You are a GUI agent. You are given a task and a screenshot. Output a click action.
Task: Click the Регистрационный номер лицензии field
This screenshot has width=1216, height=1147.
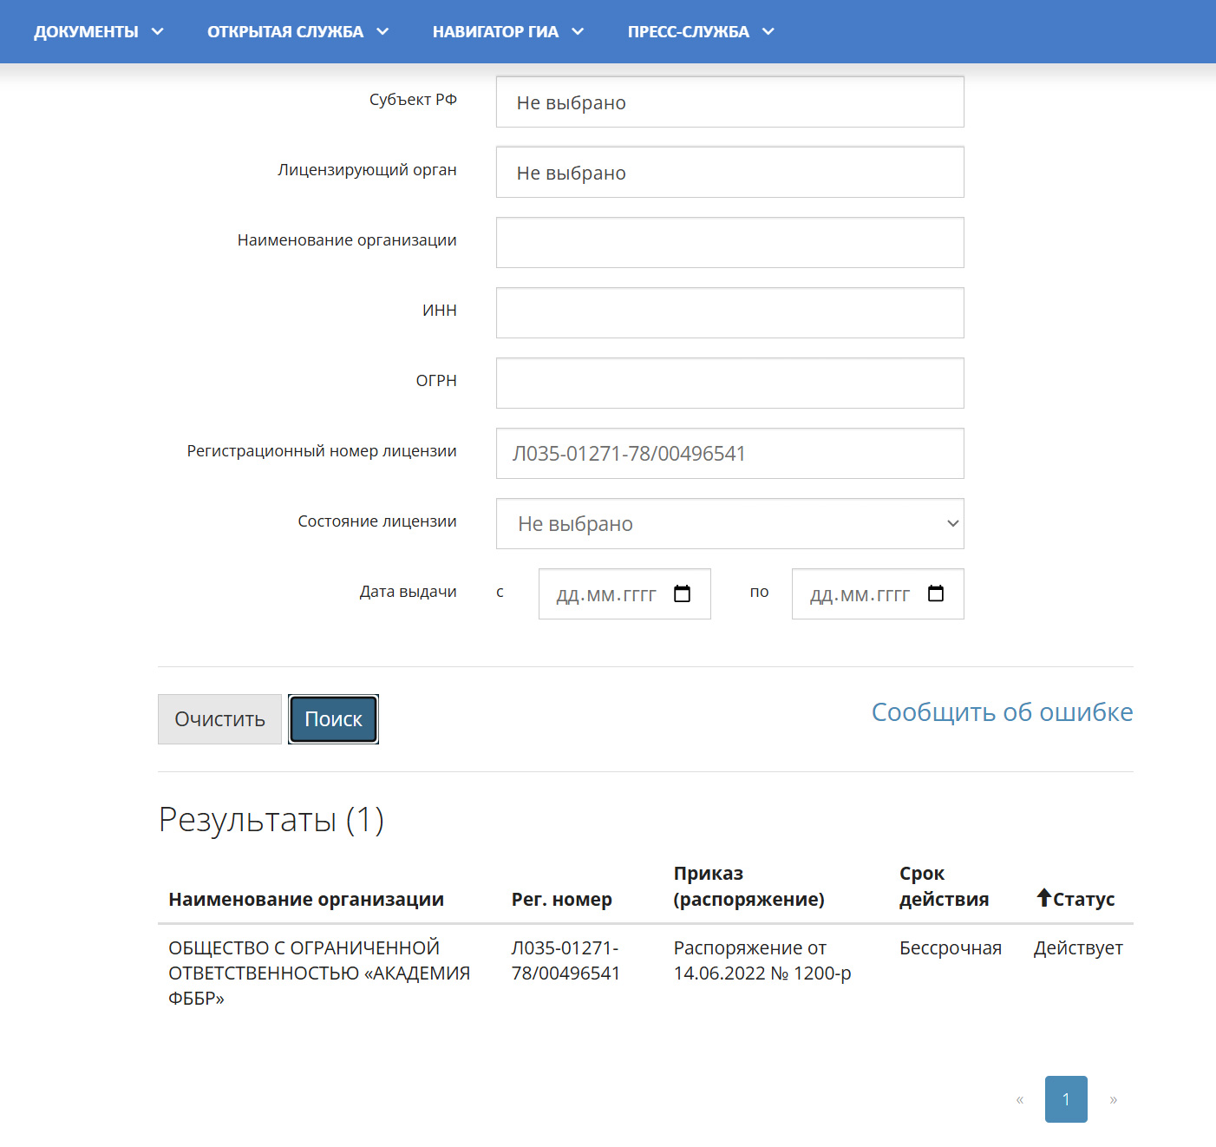729,454
